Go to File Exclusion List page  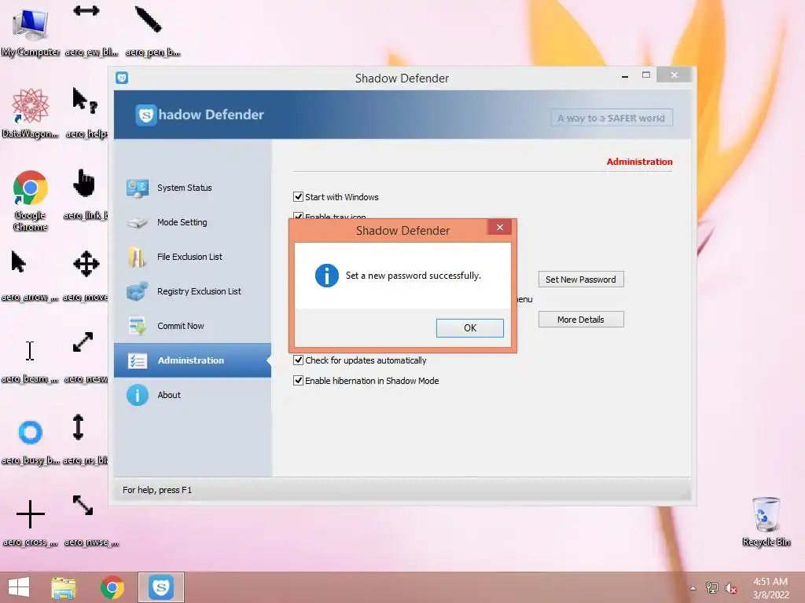coord(189,257)
